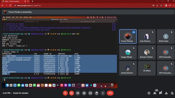The height and width of the screenshot is (98, 175).
Task: Select Prason Pandey's participant tile
Action: pos(128,36)
